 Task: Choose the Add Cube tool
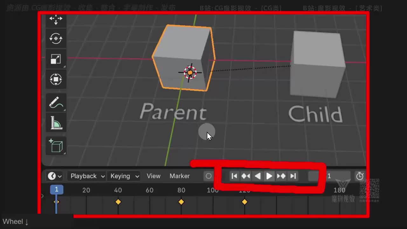click(56, 146)
